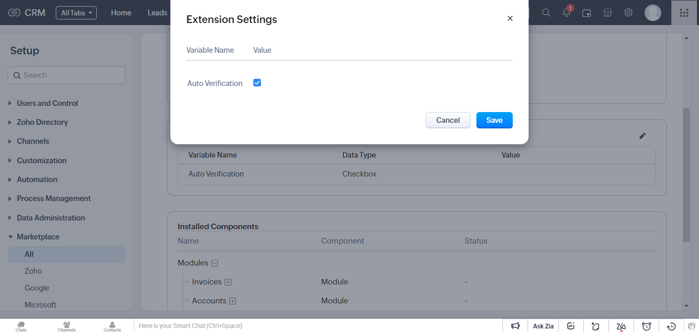The width and height of the screenshot is (699, 332).
Task: Open the analytics chart icon in bottom bar
Action: coord(571,326)
